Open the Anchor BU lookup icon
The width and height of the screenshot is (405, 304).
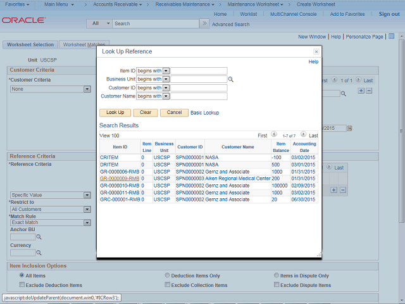tap(39, 237)
